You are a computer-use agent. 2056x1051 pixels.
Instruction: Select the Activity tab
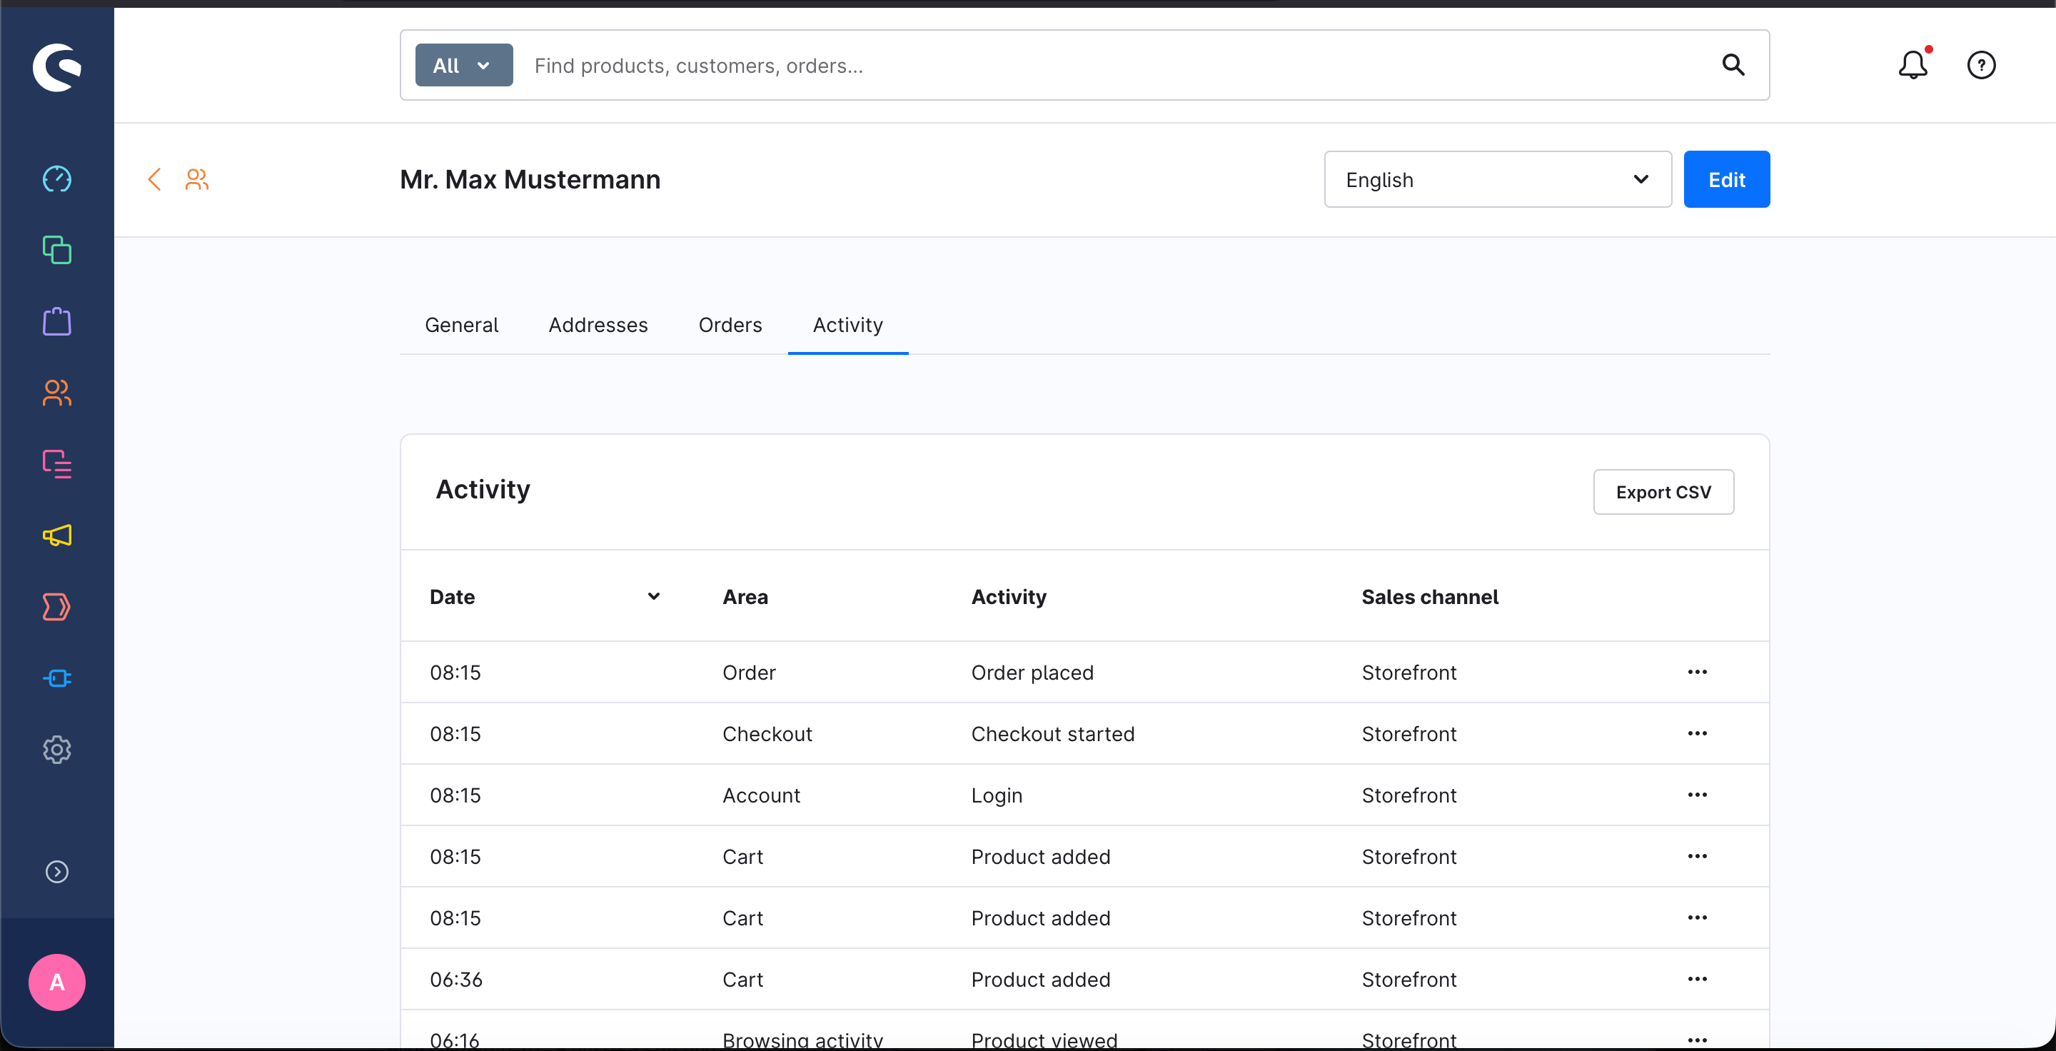[847, 325]
